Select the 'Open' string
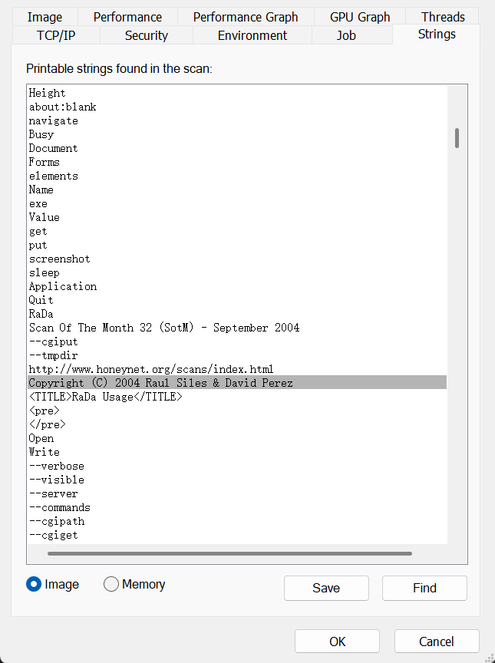 [237, 438]
